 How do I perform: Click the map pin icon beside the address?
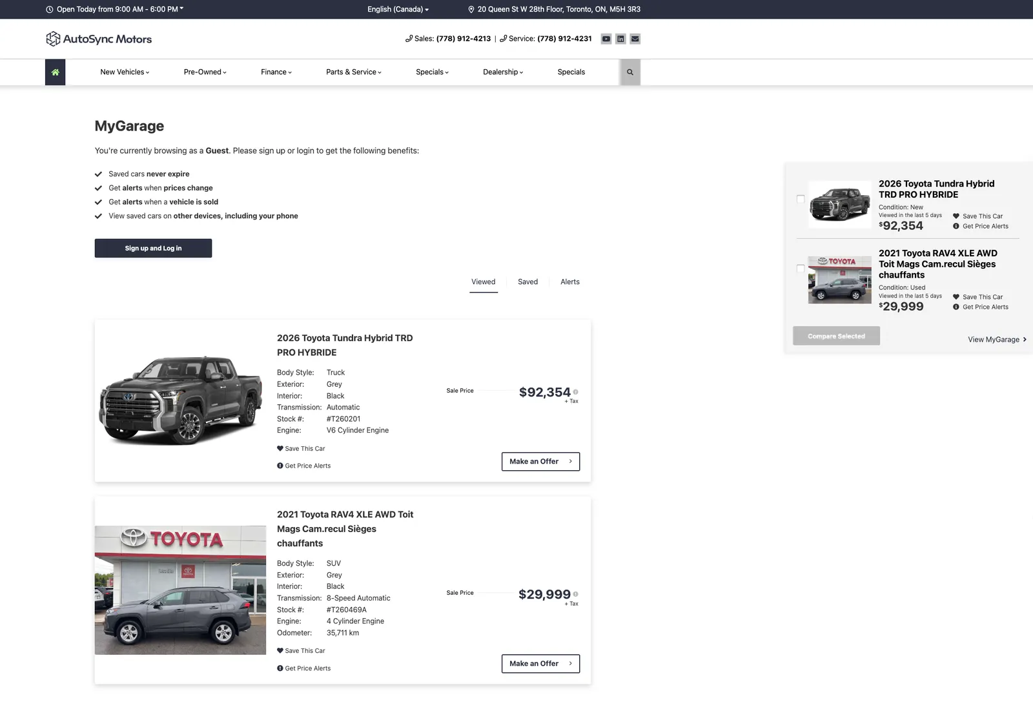pos(471,10)
